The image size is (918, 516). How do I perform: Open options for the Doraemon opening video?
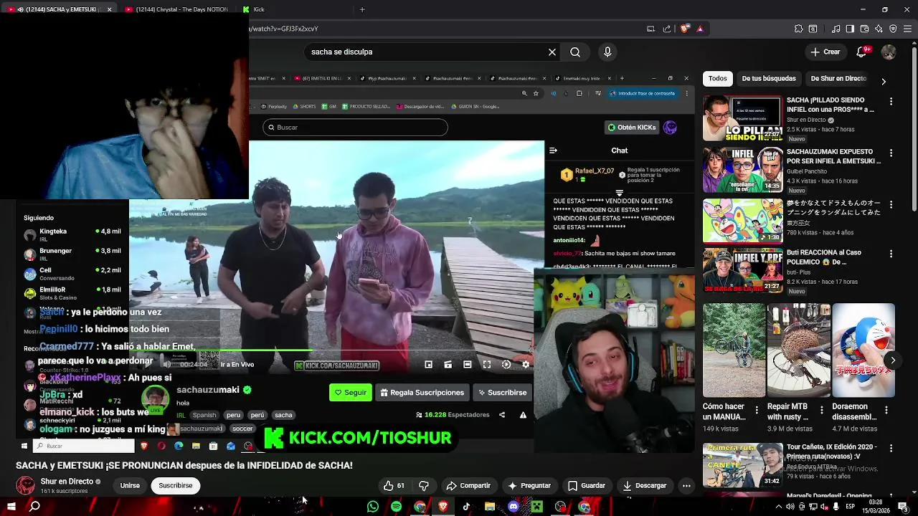pos(891,205)
